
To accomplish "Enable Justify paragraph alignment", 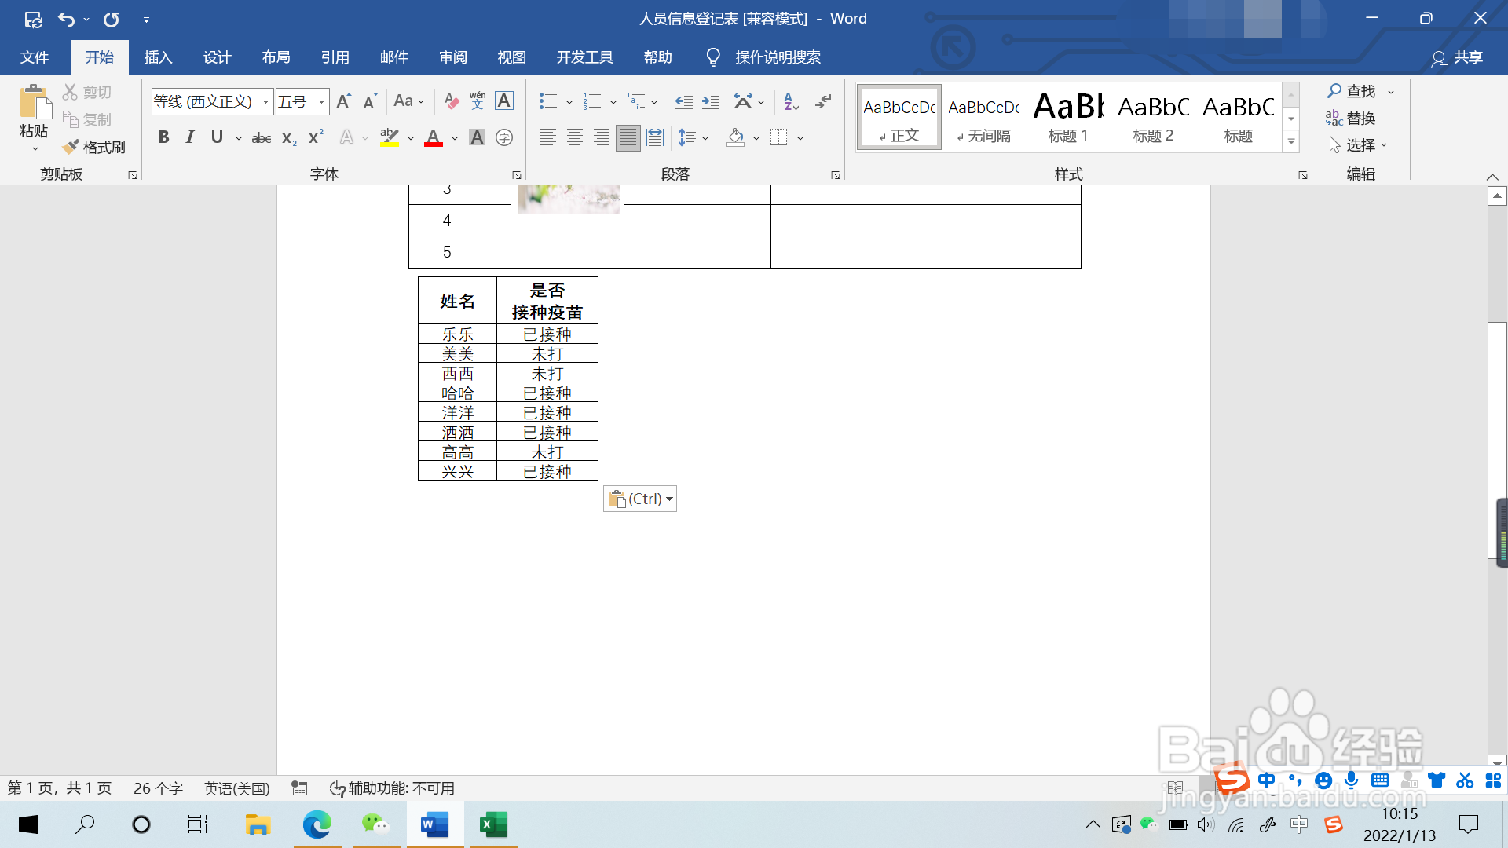I will pos(628,138).
